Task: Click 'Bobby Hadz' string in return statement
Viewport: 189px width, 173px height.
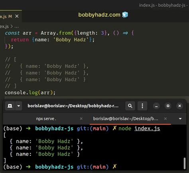Action: coord(71,40)
